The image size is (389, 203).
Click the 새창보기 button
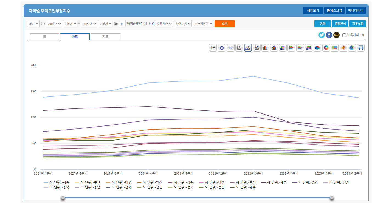pos(313,10)
